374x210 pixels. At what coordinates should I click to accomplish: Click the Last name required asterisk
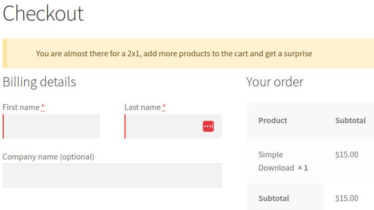tap(164, 107)
